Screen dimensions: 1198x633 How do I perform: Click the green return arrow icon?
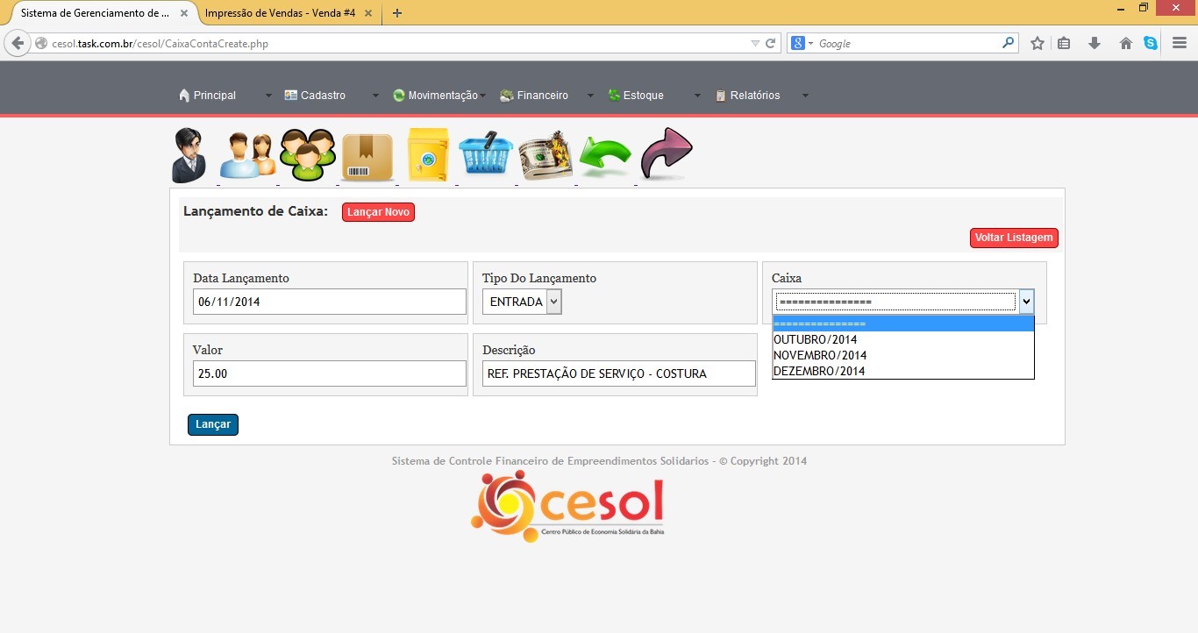(605, 156)
